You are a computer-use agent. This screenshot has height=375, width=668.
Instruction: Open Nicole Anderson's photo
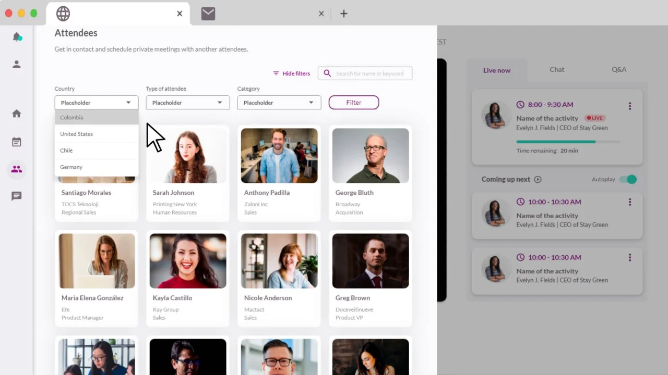(x=279, y=261)
